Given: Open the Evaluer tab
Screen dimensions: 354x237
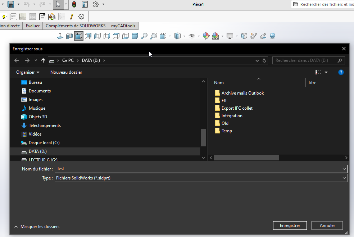Looking at the screenshot, I should click(33, 26).
